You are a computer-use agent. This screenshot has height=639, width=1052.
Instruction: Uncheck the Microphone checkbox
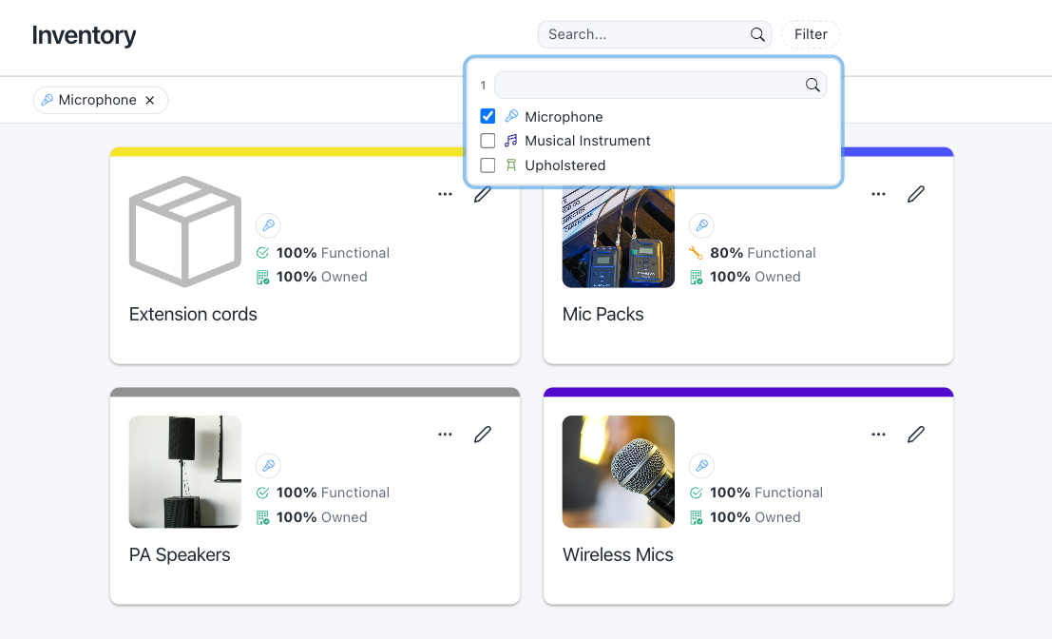(488, 116)
